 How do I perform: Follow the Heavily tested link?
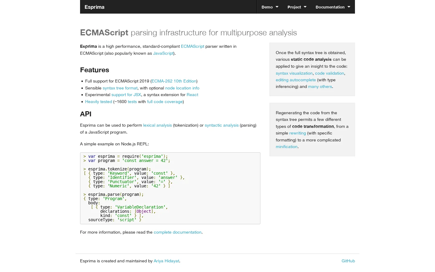98,102
